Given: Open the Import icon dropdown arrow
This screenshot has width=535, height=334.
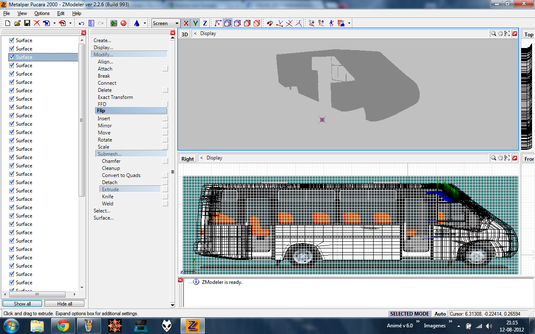Looking at the screenshot, I should pyautogui.click(x=54, y=23).
